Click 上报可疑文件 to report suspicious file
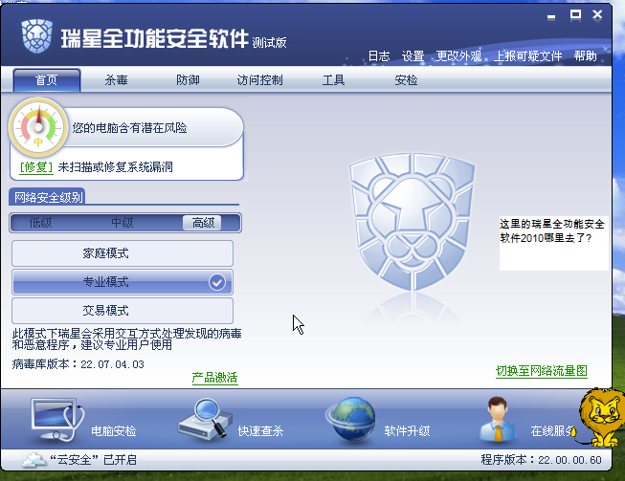Viewport: 625px width, 481px height. pos(527,56)
